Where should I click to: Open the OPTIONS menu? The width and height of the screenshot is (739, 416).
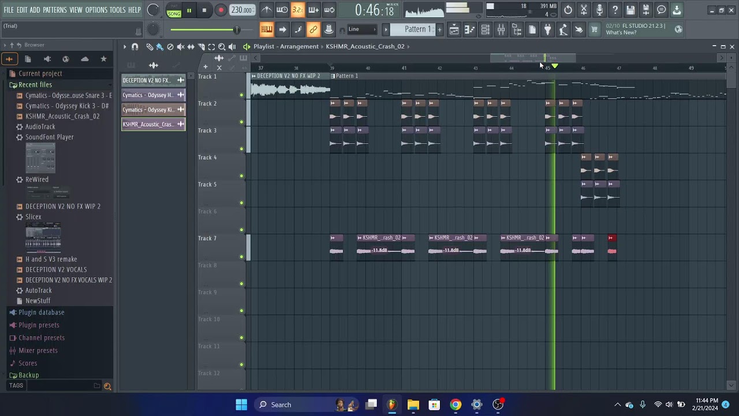[96, 10]
